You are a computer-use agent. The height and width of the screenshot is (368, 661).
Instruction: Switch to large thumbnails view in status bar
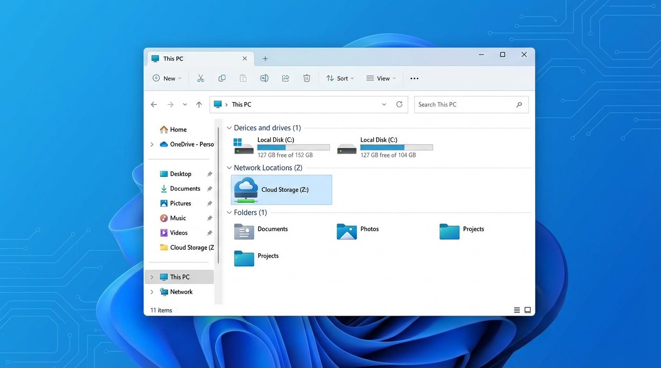pyautogui.click(x=527, y=310)
